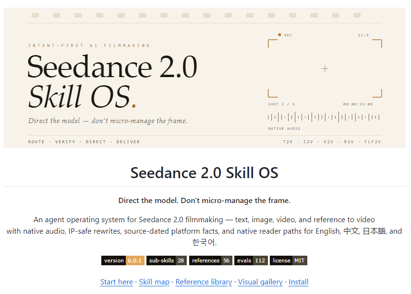The height and width of the screenshot is (294, 411).
Task: Follow the Reference library link
Action: coord(204,282)
